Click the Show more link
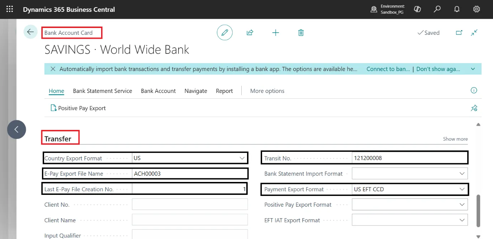493x239 pixels. (455, 139)
